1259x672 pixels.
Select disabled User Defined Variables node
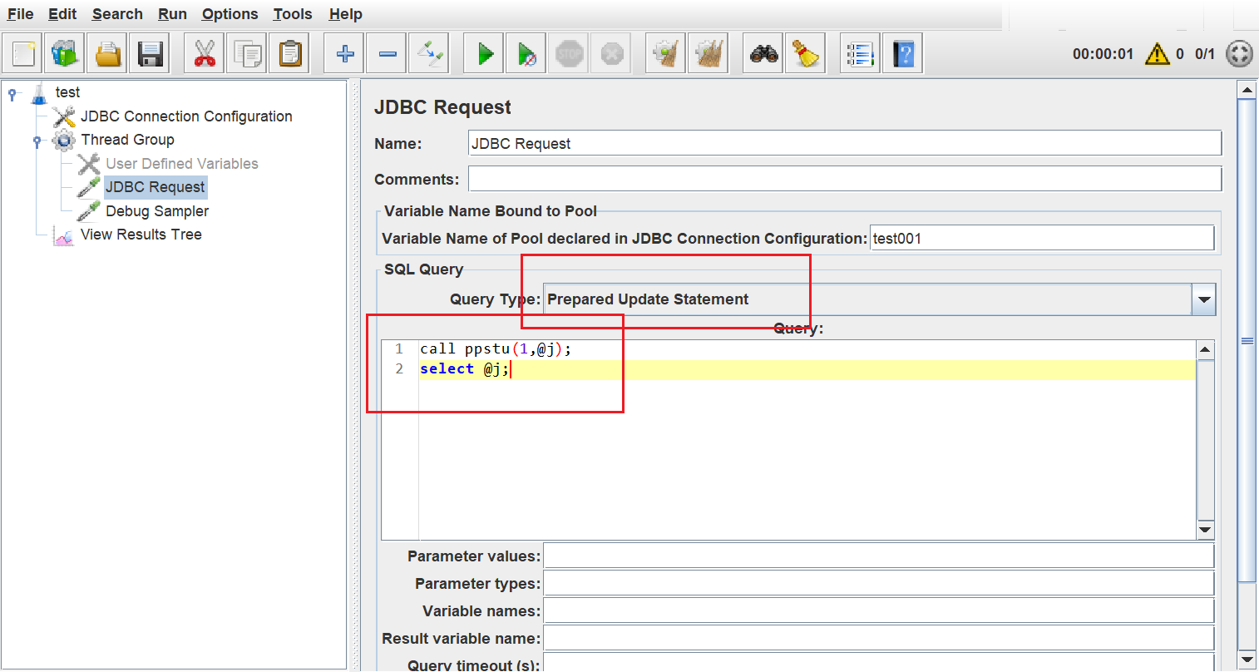pyautogui.click(x=181, y=164)
